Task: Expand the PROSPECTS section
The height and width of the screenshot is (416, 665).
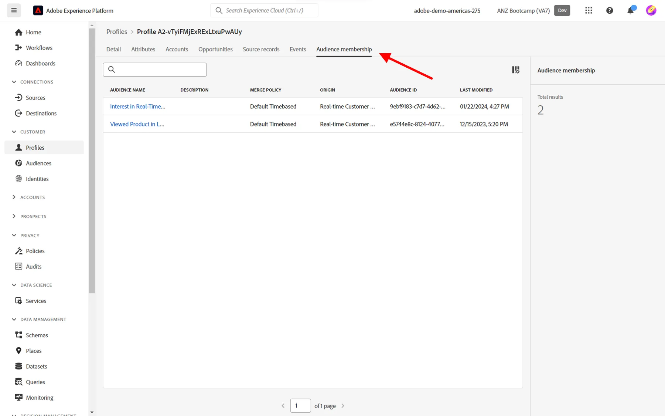Action: pos(29,216)
